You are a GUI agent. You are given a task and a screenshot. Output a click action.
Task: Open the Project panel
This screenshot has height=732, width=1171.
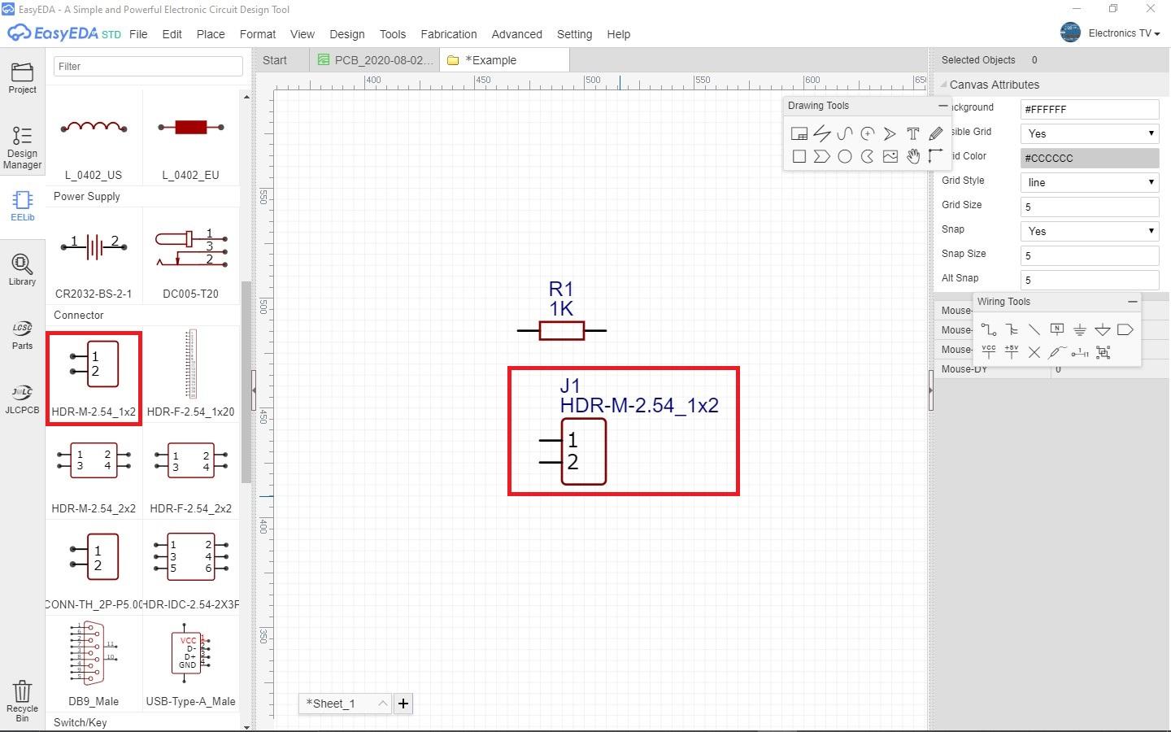click(x=22, y=78)
